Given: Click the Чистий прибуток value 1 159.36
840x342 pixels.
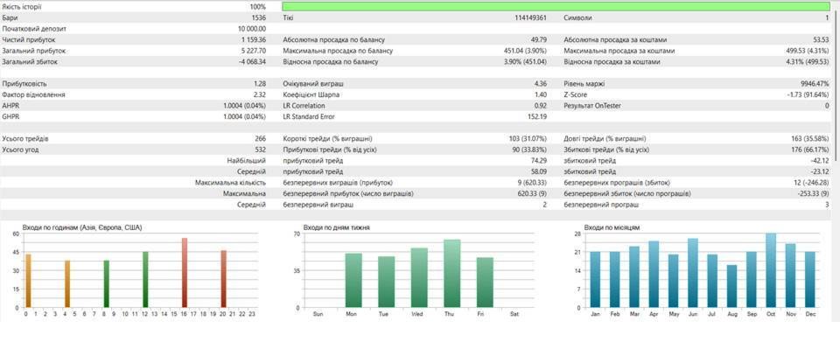Looking at the screenshot, I should pyautogui.click(x=254, y=39).
